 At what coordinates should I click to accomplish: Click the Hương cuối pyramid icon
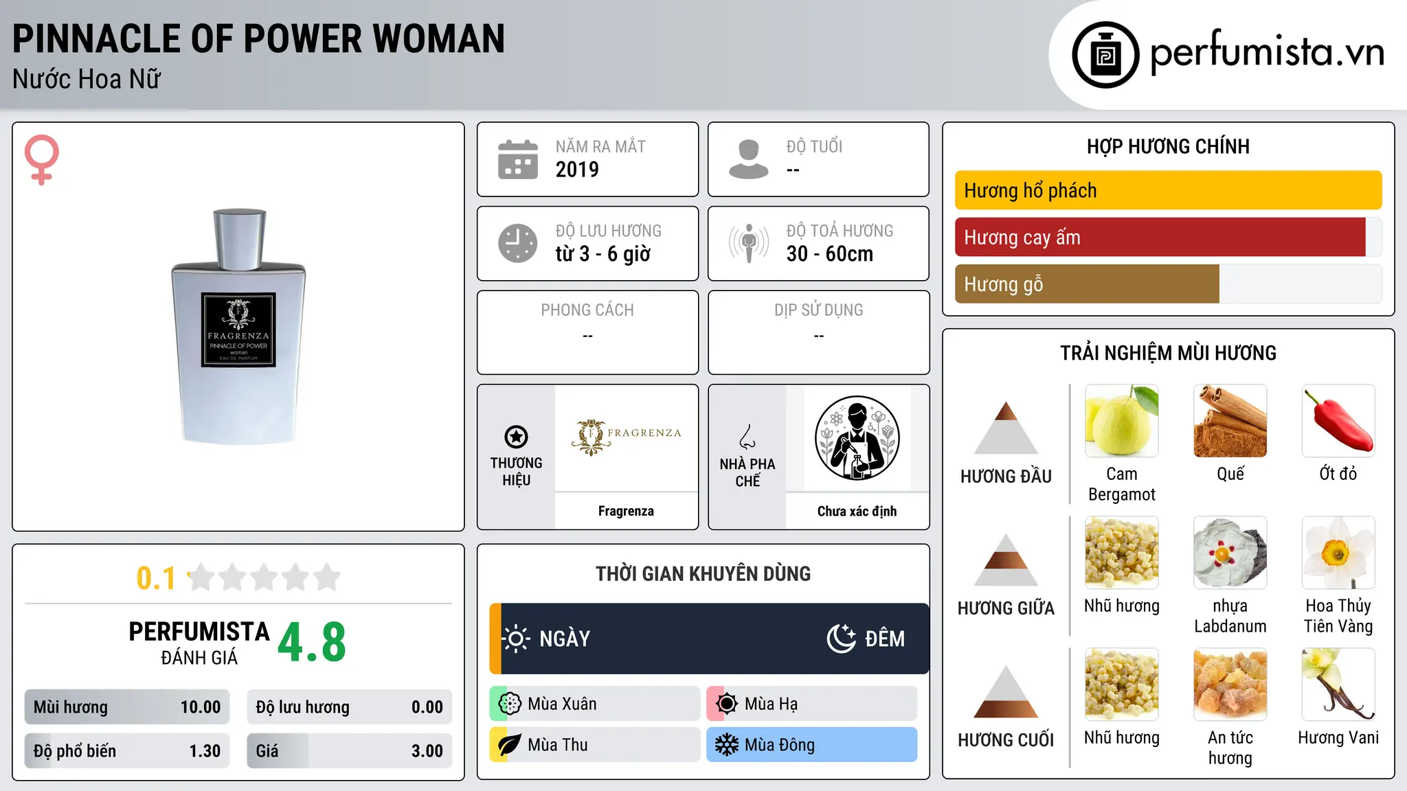pyautogui.click(x=1006, y=691)
